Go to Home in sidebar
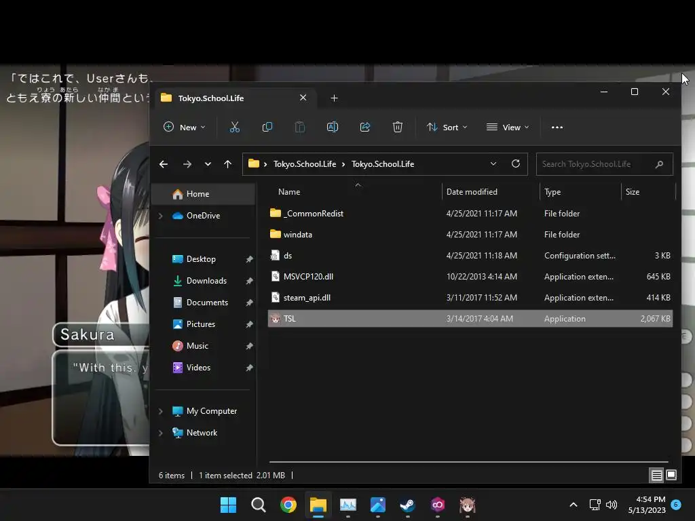The height and width of the screenshot is (521, 695). click(203, 194)
